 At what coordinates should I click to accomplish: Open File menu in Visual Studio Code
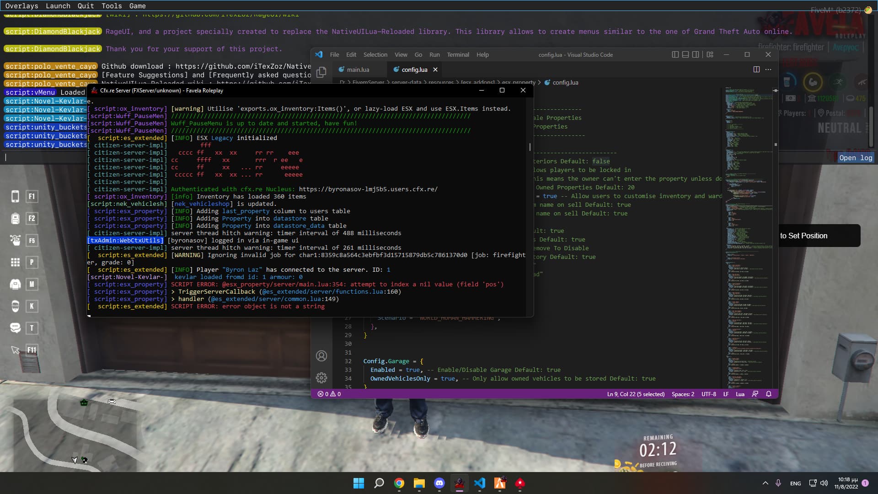334,54
